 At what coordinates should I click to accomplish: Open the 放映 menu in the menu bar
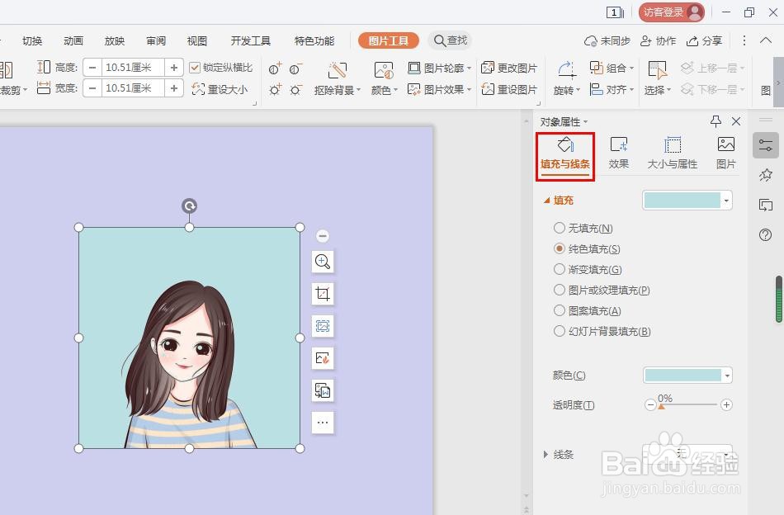click(114, 40)
